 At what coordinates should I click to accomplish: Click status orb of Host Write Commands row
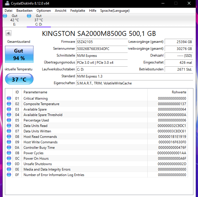[x=9, y=142]
